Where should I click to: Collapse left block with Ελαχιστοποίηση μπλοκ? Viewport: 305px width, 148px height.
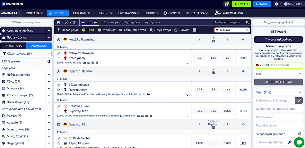[26, 22]
